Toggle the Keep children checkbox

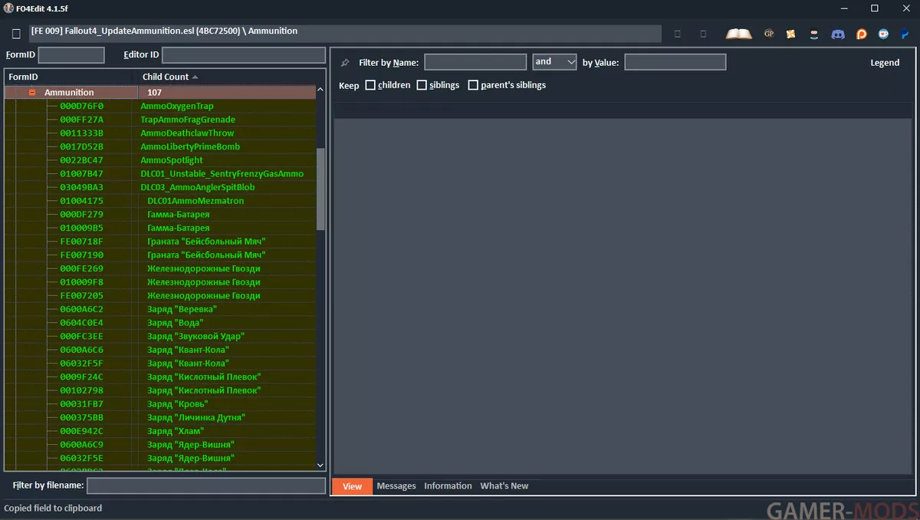point(370,85)
